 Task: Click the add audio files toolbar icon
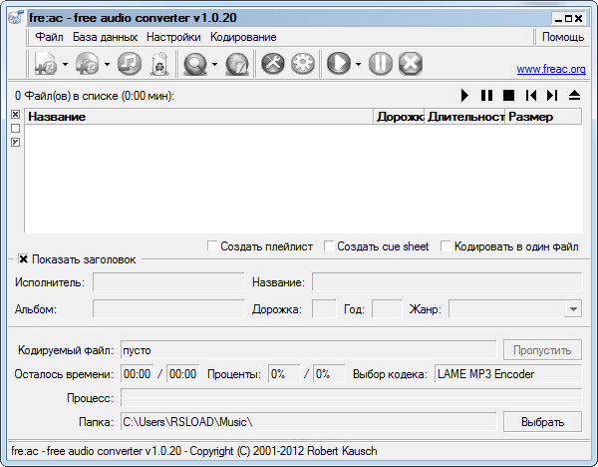pyautogui.click(x=46, y=64)
